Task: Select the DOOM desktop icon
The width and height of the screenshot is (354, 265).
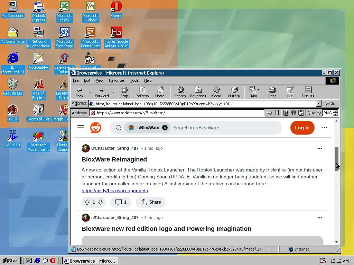Action: pyautogui.click(x=13, y=112)
